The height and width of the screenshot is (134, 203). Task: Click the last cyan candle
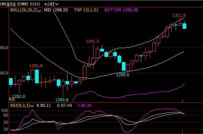coord(185,26)
